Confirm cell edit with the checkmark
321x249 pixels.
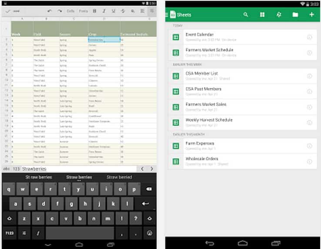(x=8, y=11)
